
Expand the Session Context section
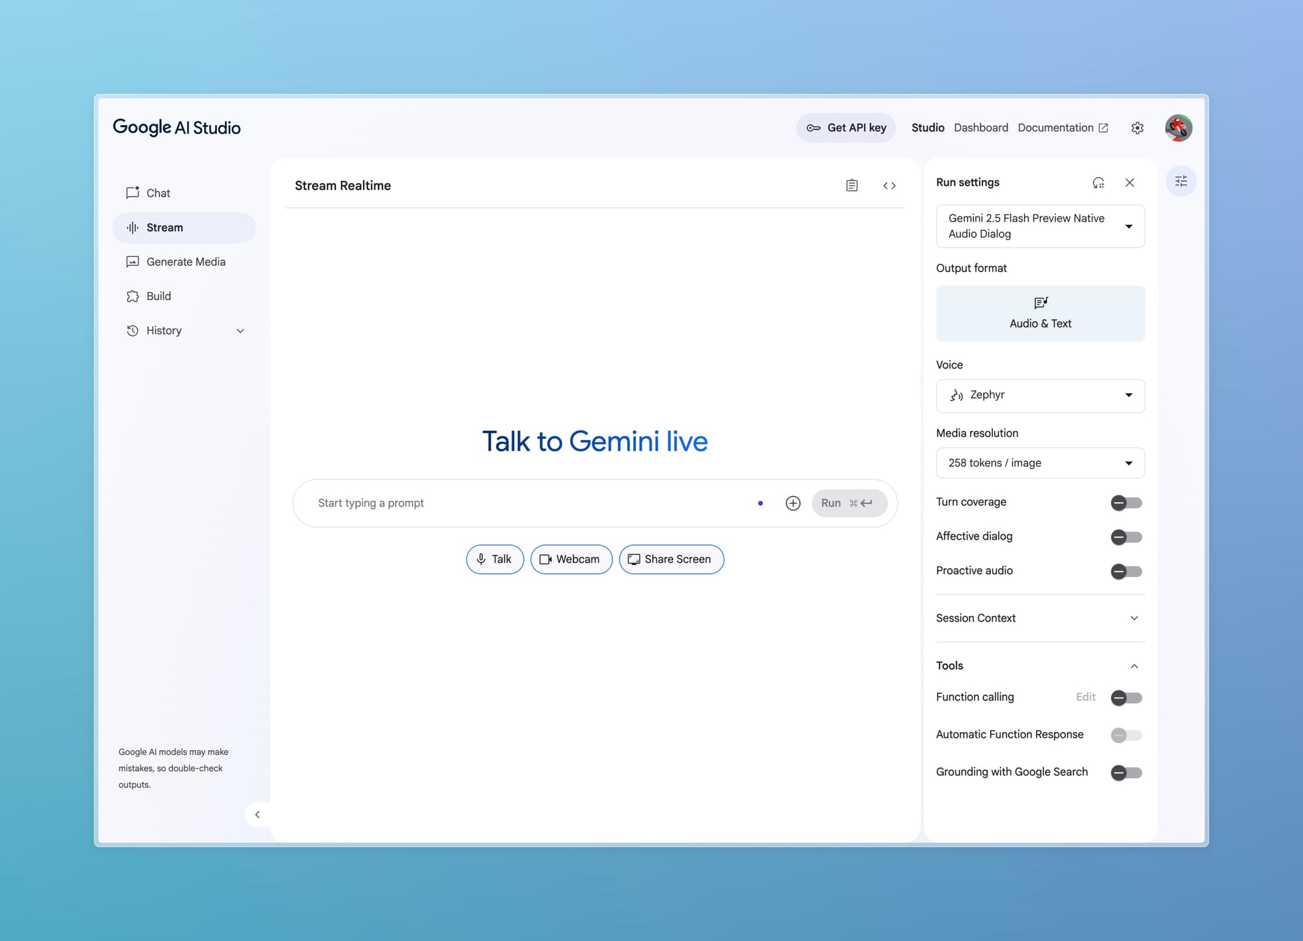(1135, 618)
